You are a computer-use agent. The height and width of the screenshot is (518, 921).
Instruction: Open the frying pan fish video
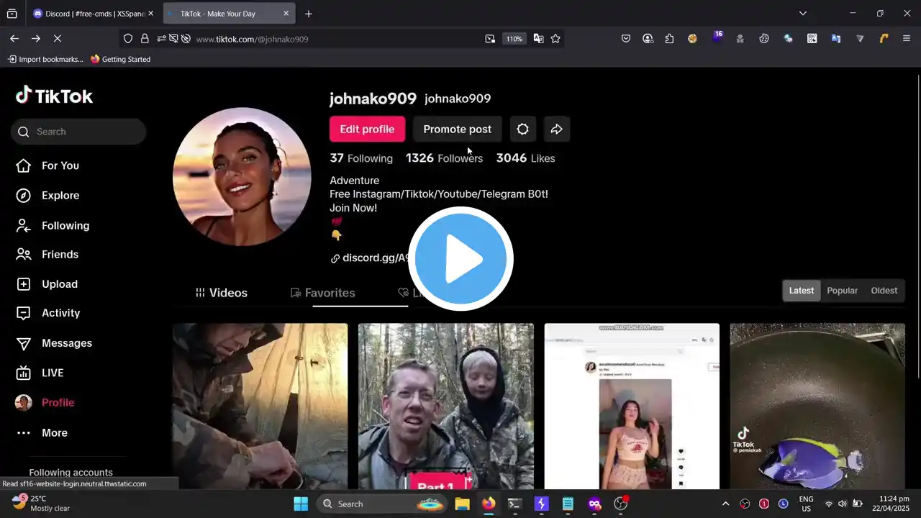pos(817,406)
